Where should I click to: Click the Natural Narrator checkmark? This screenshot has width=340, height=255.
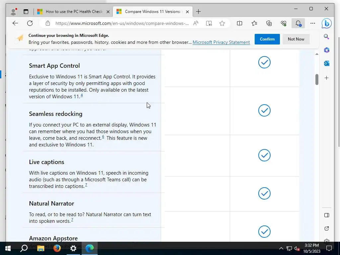(x=264, y=194)
